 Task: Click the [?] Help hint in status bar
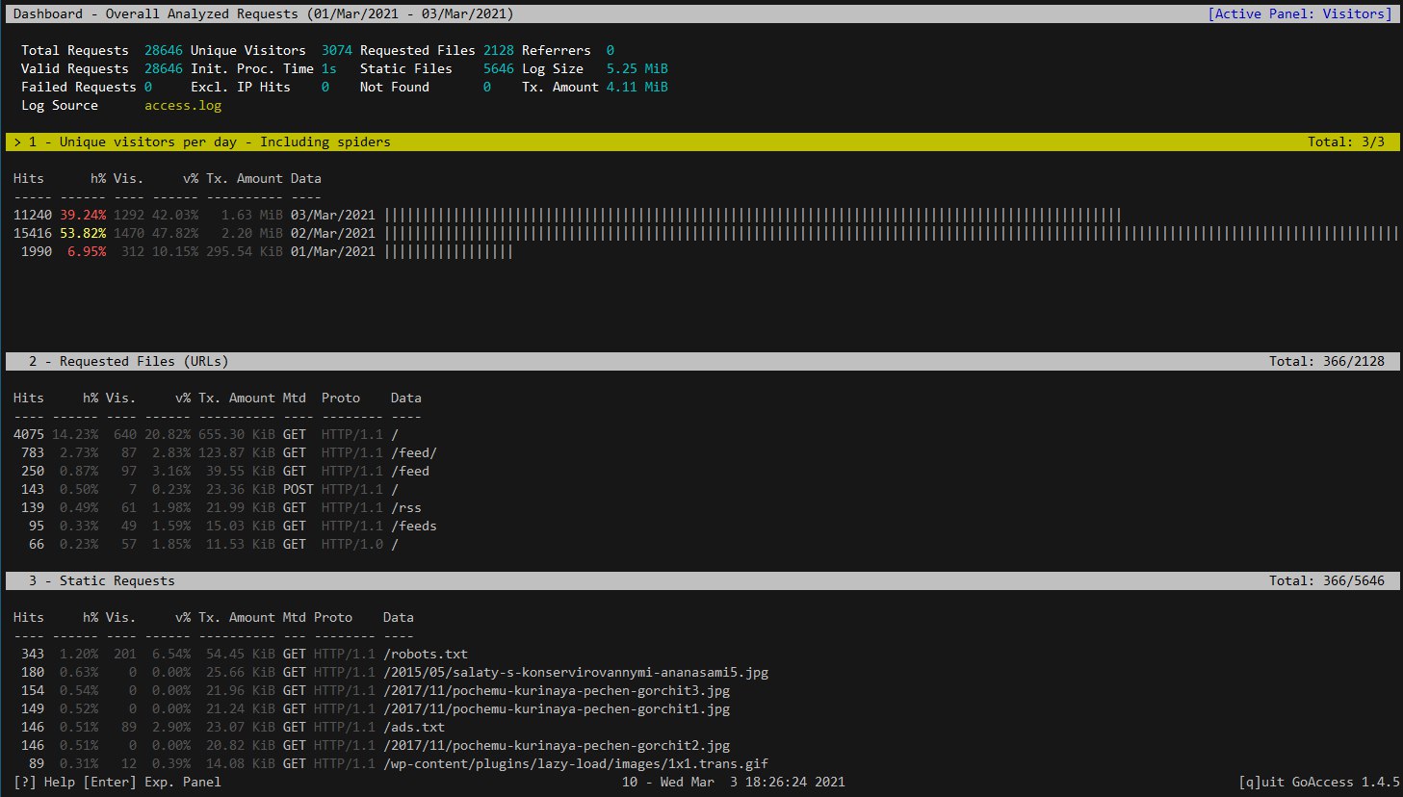point(44,782)
